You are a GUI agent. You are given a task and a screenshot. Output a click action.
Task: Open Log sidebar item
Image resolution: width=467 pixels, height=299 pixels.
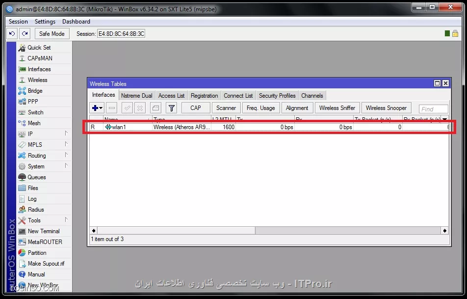point(44,199)
